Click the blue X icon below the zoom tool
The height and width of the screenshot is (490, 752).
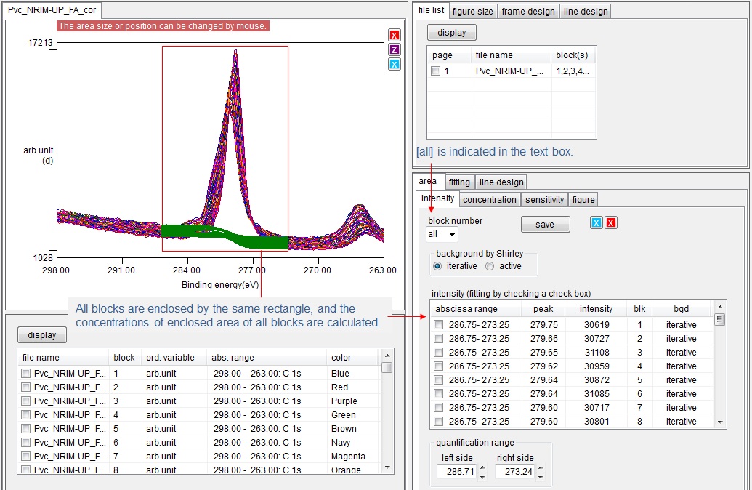[395, 64]
